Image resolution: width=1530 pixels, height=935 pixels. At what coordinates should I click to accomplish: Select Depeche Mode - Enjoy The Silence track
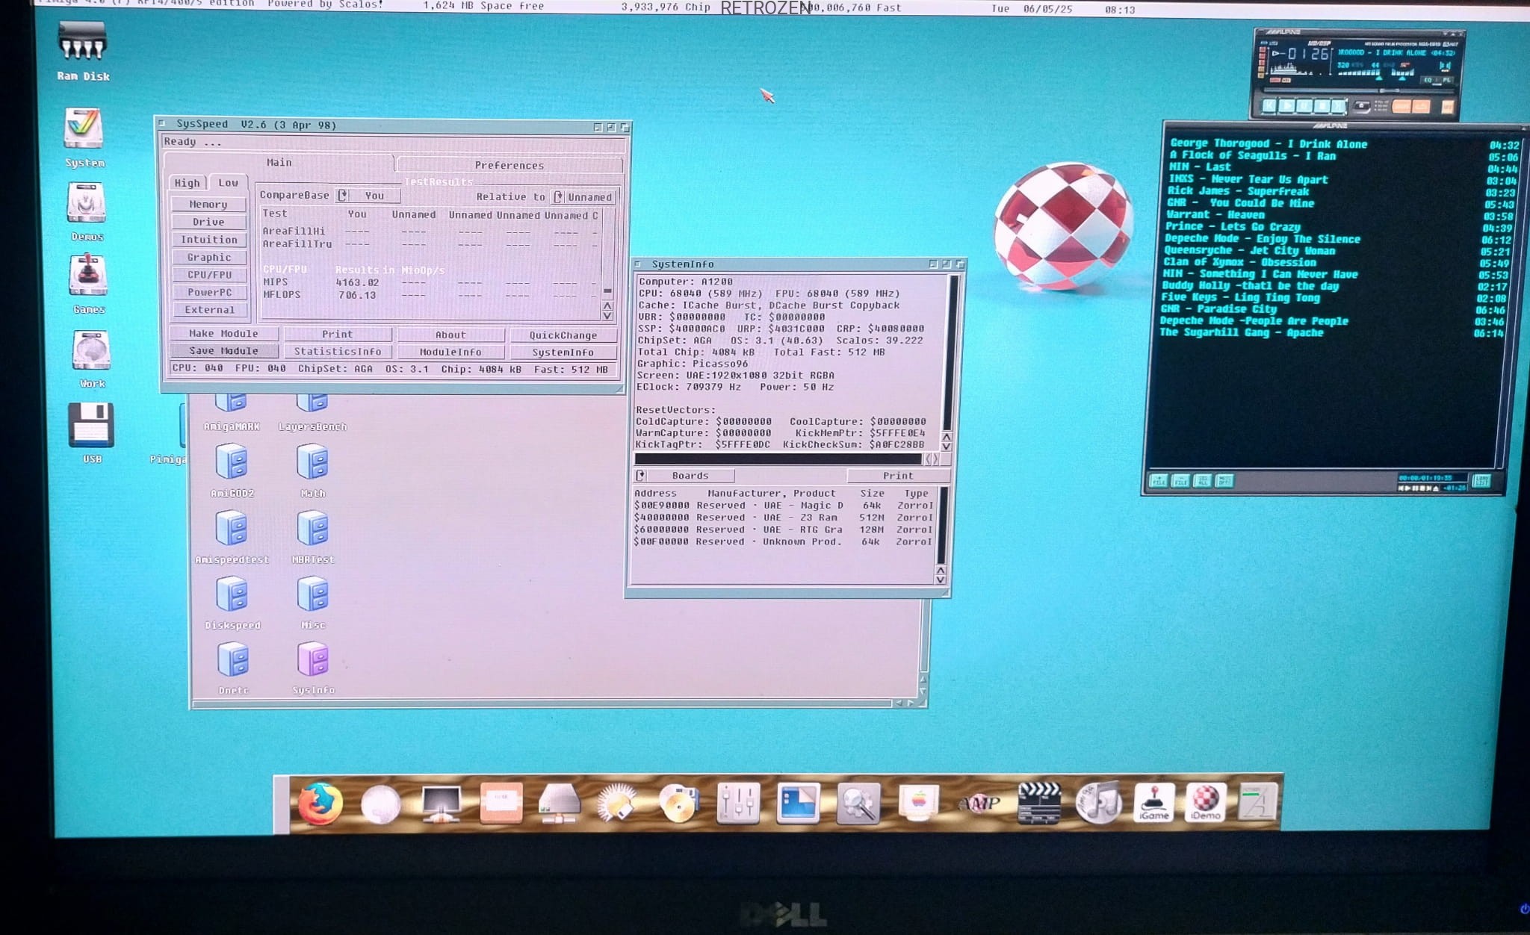(1262, 239)
